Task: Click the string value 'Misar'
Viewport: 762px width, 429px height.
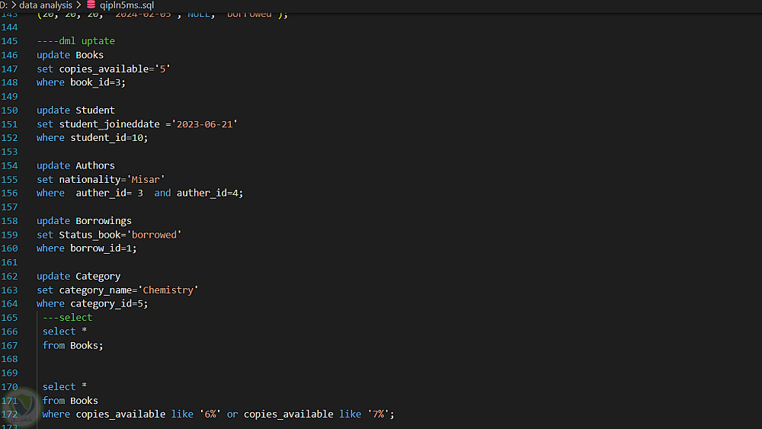Action: 146,180
